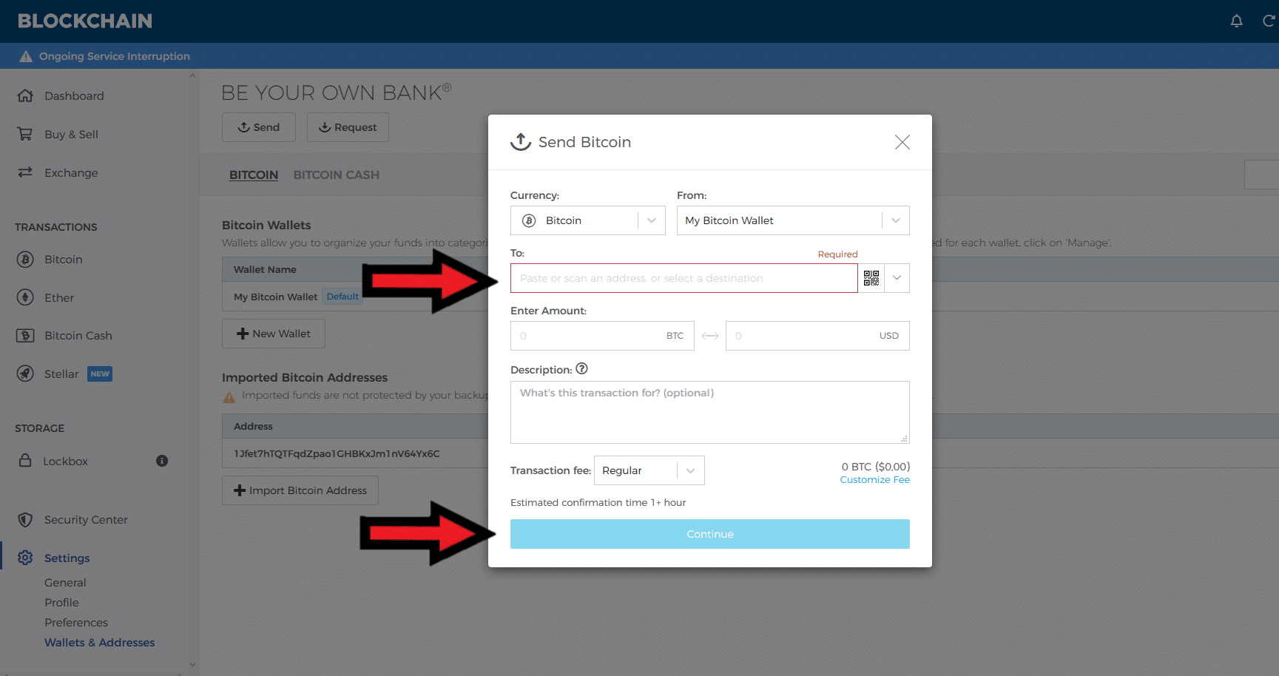This screenshot has height=676, width=1279.
Task: Select General settings submenu
Action: (x=65, y=583)
